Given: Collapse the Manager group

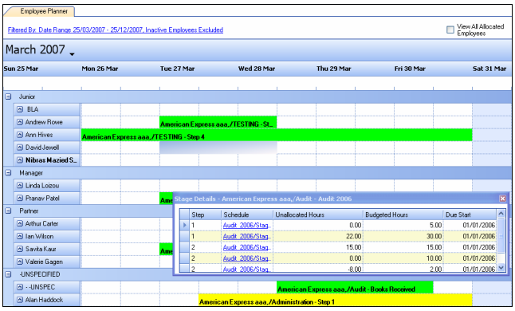Looking at the screenshot, I should pos(8,173).
